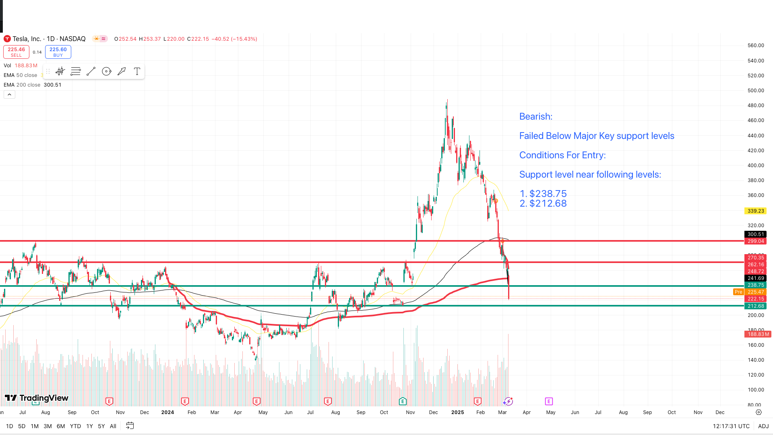Open earnings marker near August 2024
This screenshot has height=435, width=773.
tap(328, 401)
